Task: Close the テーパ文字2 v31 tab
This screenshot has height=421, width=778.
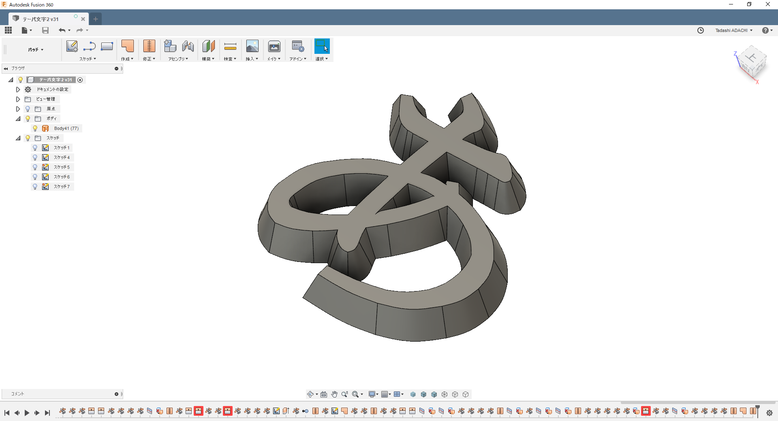Action: click(x=83, y=19)
